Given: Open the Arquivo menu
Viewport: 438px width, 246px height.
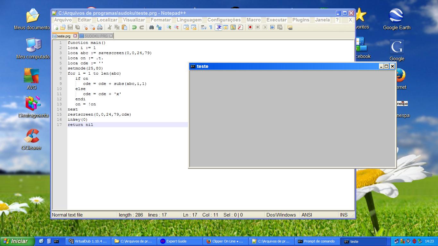Looking at the screenshot, I should pyautogui.click(x=63, y=20).
